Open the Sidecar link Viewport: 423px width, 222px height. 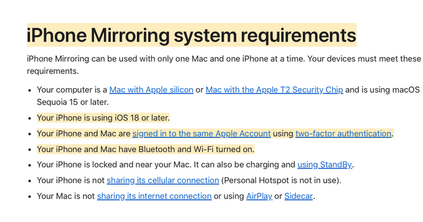[298, 196]
